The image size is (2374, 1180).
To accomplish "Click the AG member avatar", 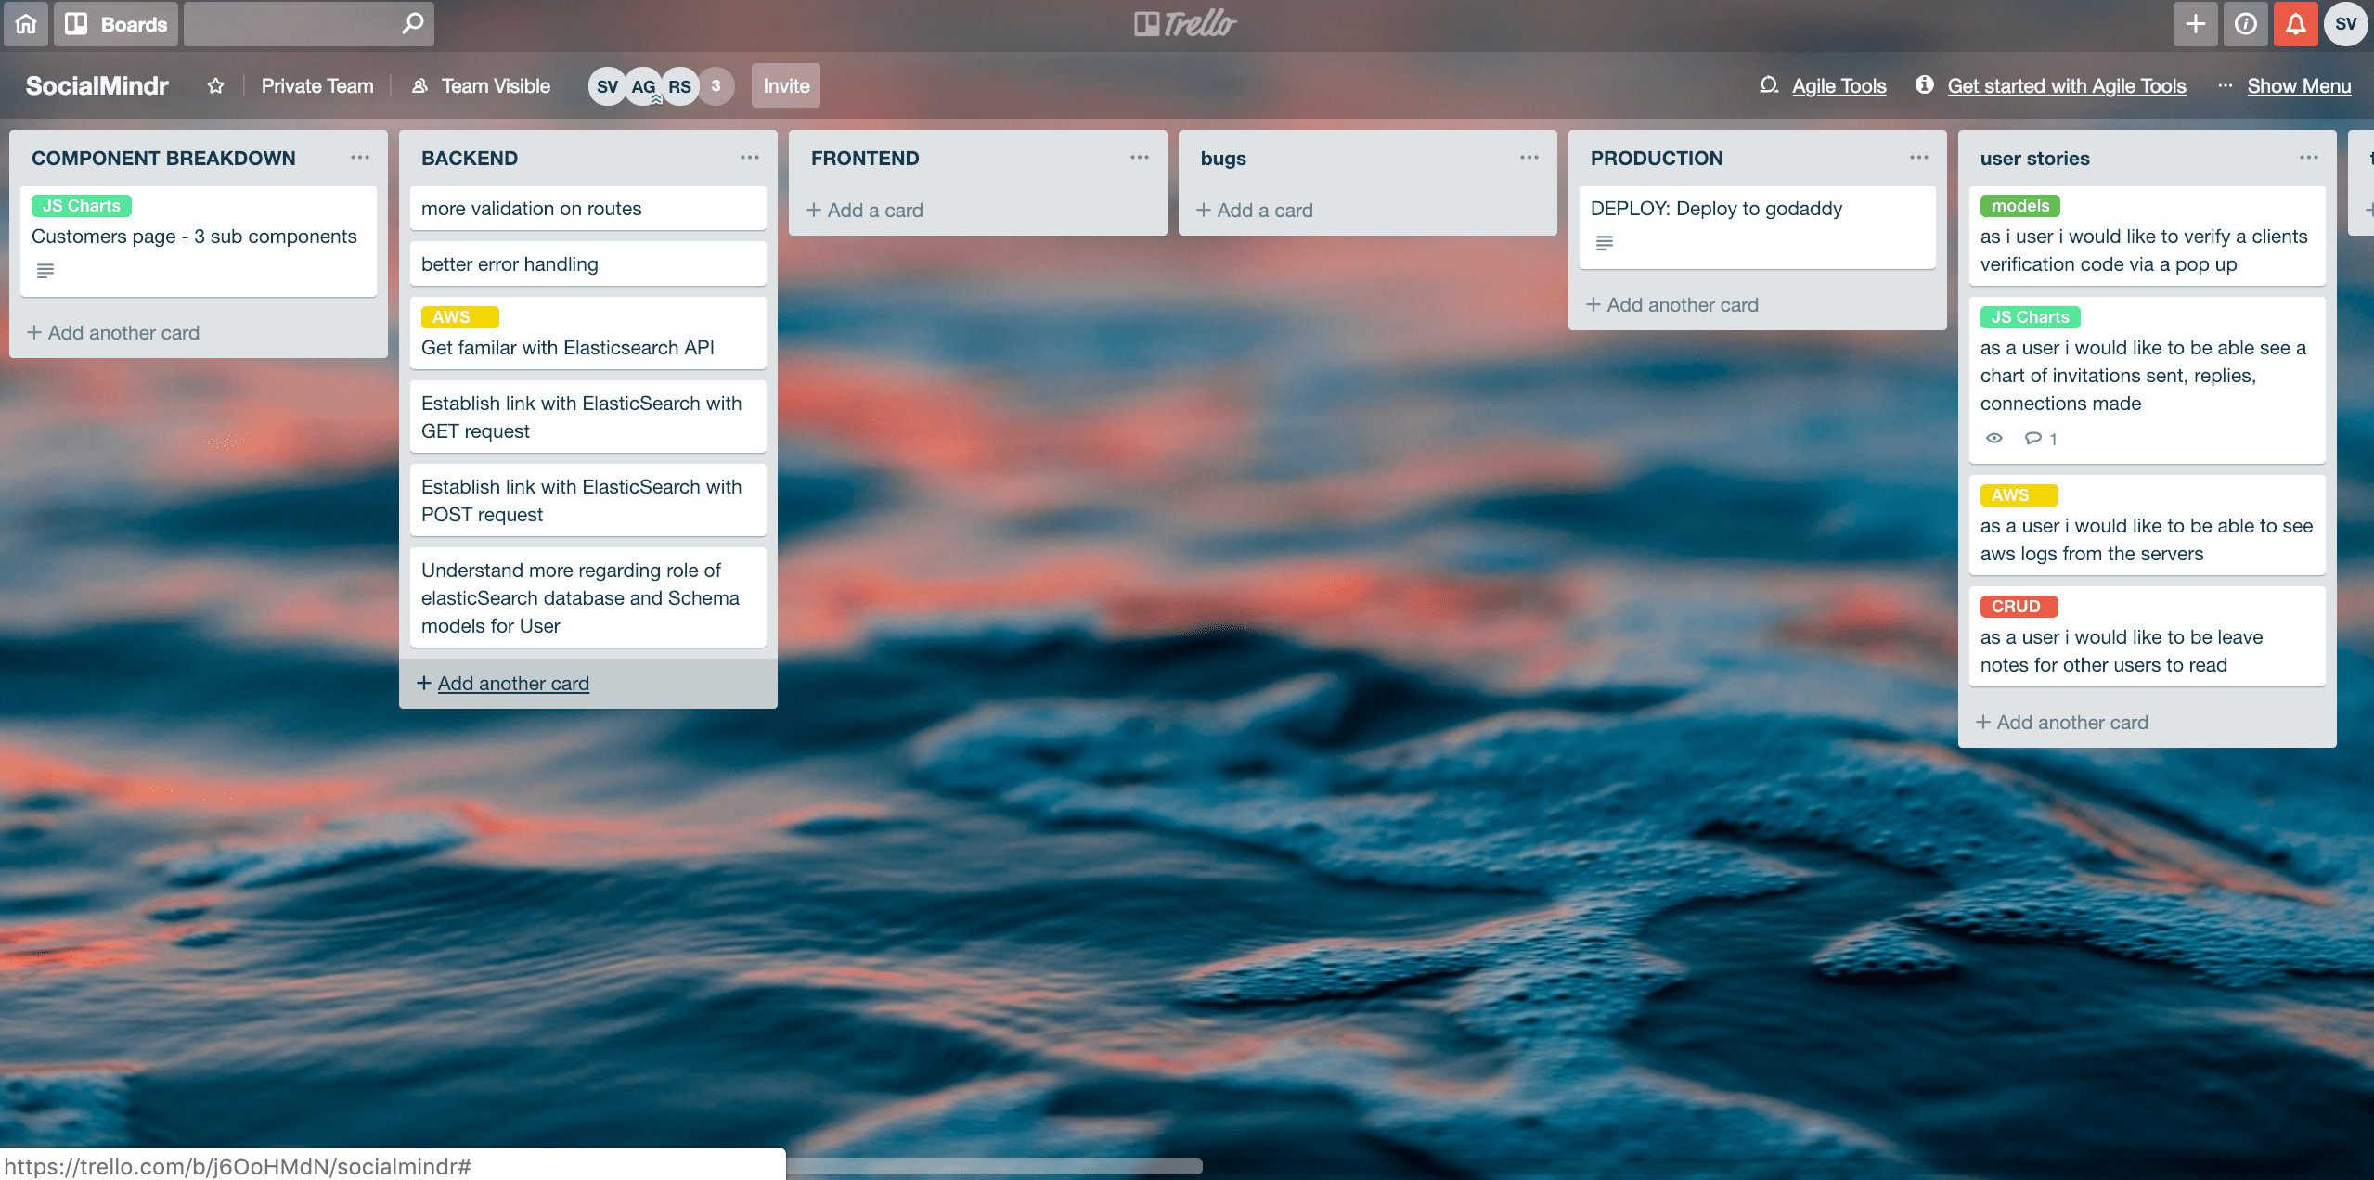I will pyautogui.click(x=643, y=86).
